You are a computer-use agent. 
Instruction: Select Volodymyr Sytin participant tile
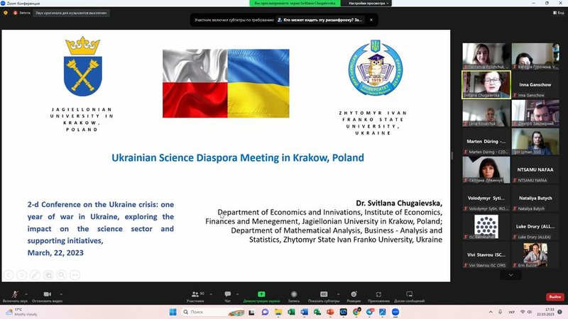click(486, 198)
